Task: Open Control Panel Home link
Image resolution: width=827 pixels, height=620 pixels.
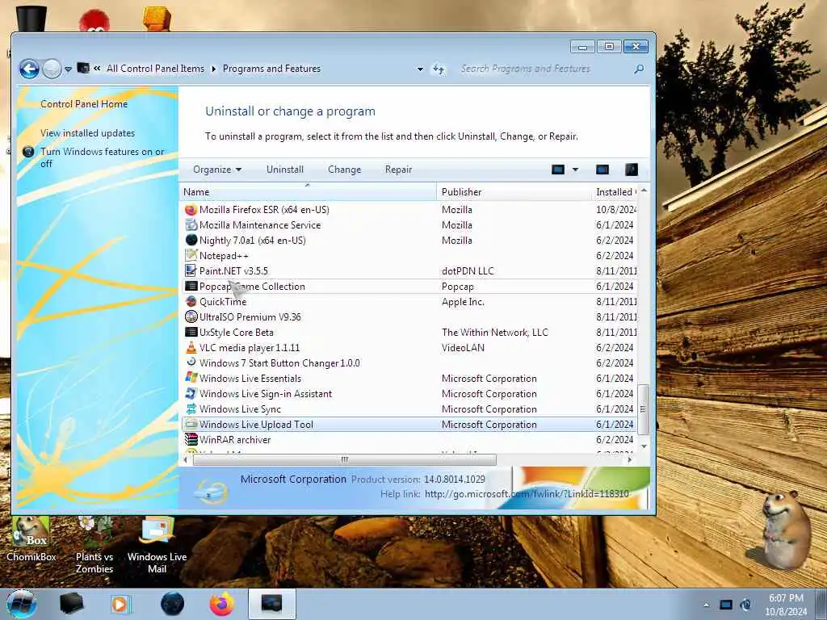Action: tap(84, 104)
